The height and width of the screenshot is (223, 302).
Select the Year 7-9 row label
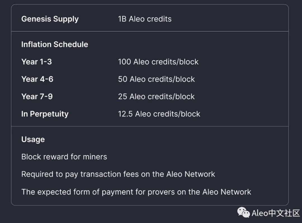[37, 97]
